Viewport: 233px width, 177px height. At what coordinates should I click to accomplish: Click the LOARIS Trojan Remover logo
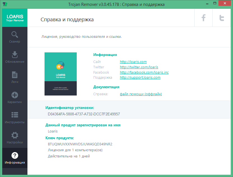coord(15,18)
